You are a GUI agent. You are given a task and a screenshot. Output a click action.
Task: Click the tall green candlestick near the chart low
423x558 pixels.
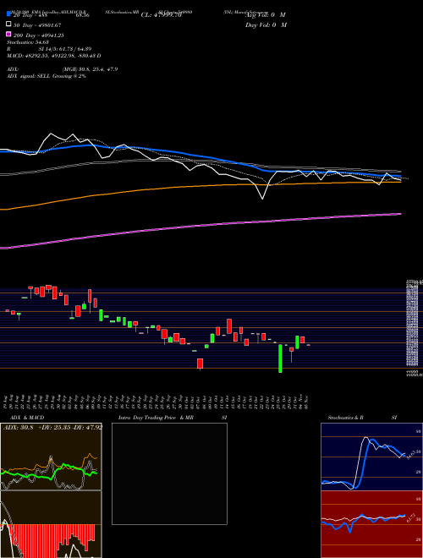(280, 358)
